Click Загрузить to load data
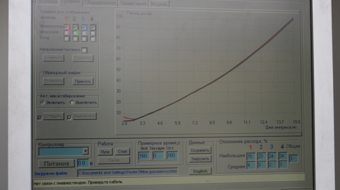This screenshot has height=190, width=340. pos(199,159)
